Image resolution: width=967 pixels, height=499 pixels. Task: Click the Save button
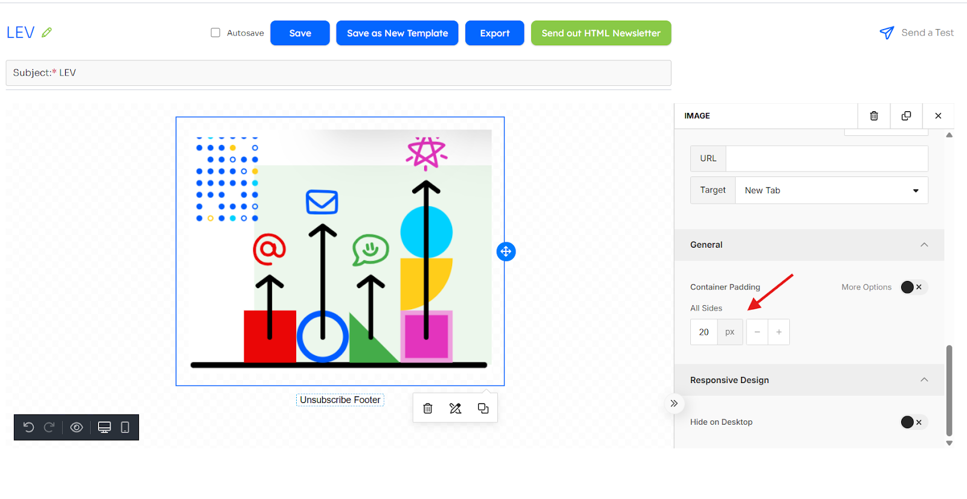pos(300,33)
